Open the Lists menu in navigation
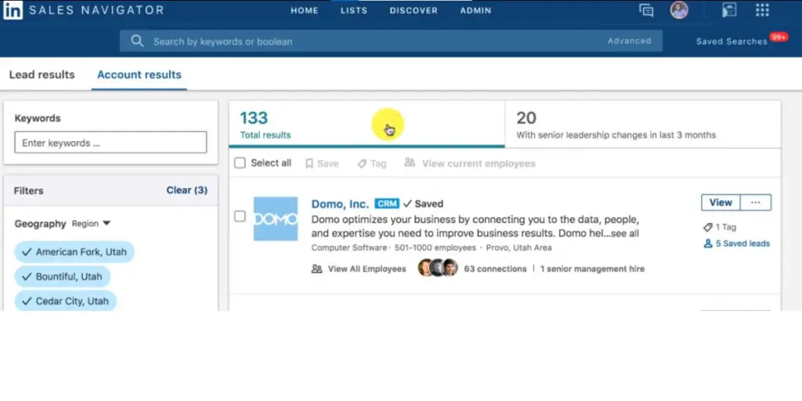Image resolution: width=802 pixels, height=401 pixels. tap(354, 11)
